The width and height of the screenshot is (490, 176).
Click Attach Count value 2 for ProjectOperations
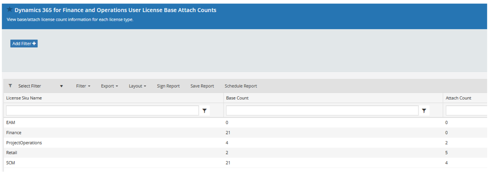[447, 143]
